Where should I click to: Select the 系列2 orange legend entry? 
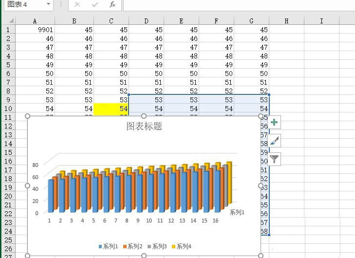tap(132, 246)
